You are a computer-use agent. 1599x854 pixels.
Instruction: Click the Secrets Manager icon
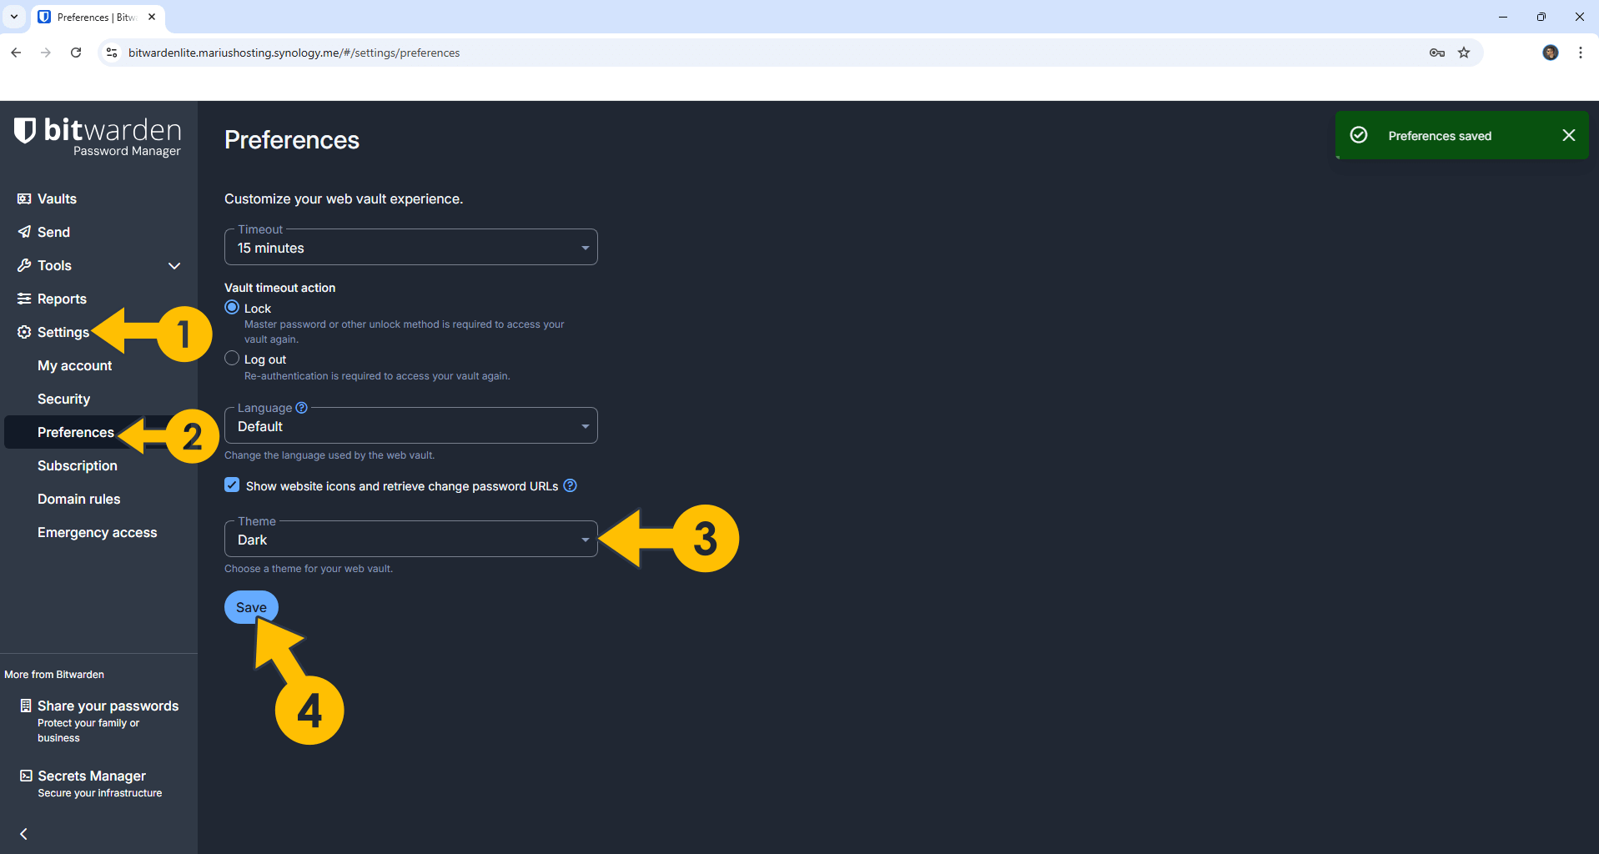[24, 774]
